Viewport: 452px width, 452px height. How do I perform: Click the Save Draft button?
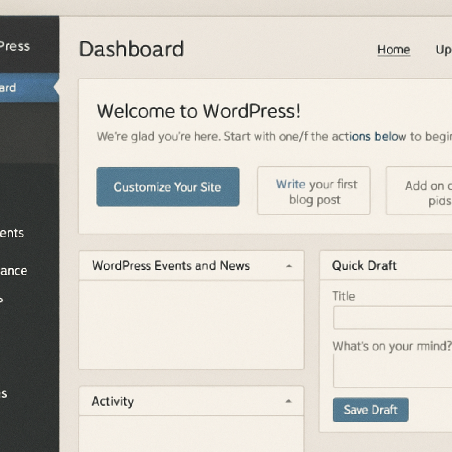(370, 410)
